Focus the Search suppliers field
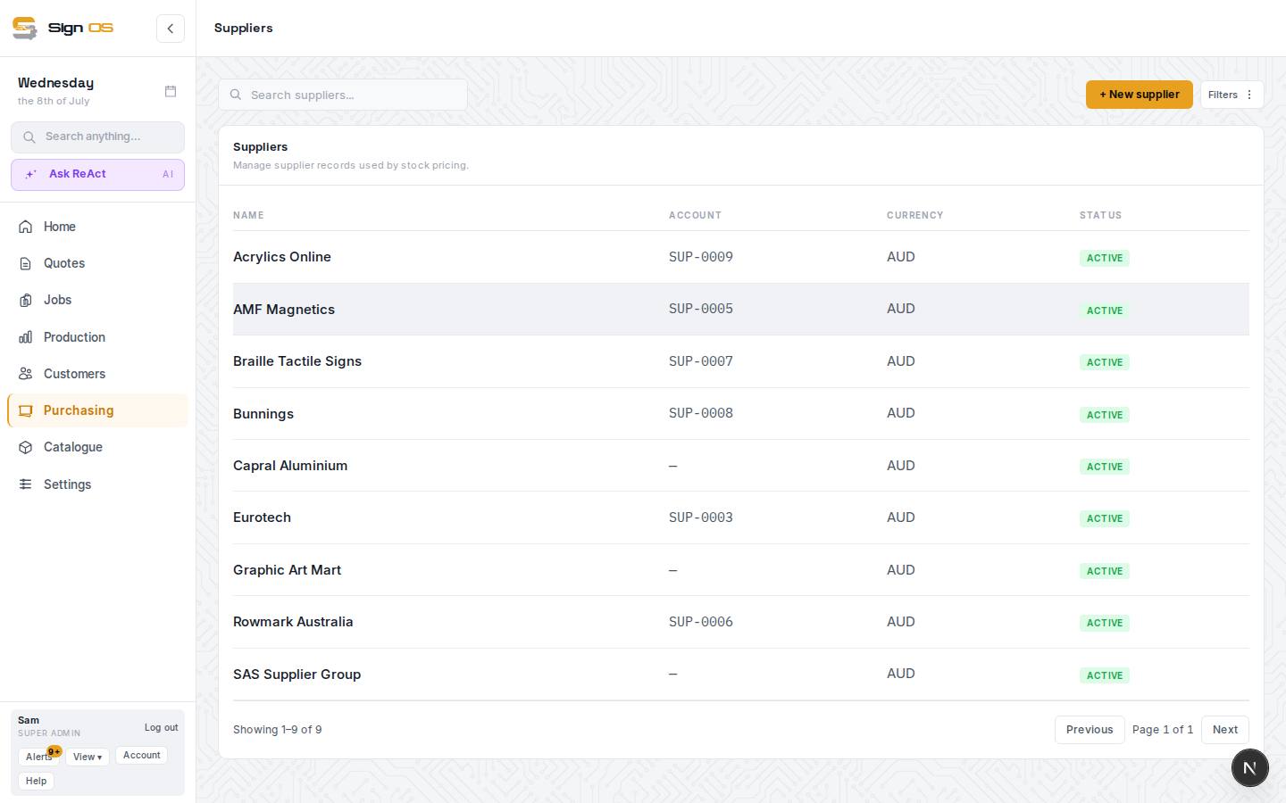This screenshot has width=1286, height=803. click(343, 95)
